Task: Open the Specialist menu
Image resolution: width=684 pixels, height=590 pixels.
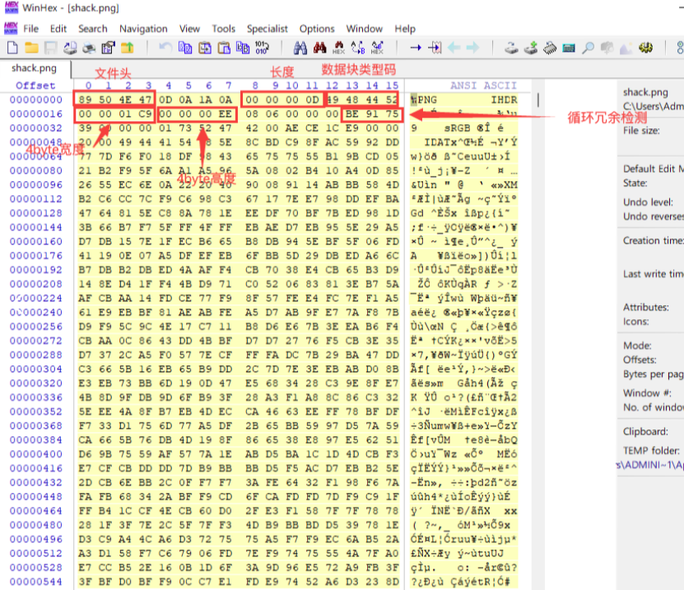Action: pos(267,28)
